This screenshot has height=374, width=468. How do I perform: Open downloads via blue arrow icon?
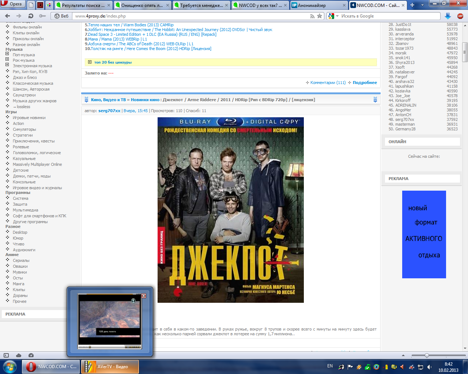(x=448, y=16)
